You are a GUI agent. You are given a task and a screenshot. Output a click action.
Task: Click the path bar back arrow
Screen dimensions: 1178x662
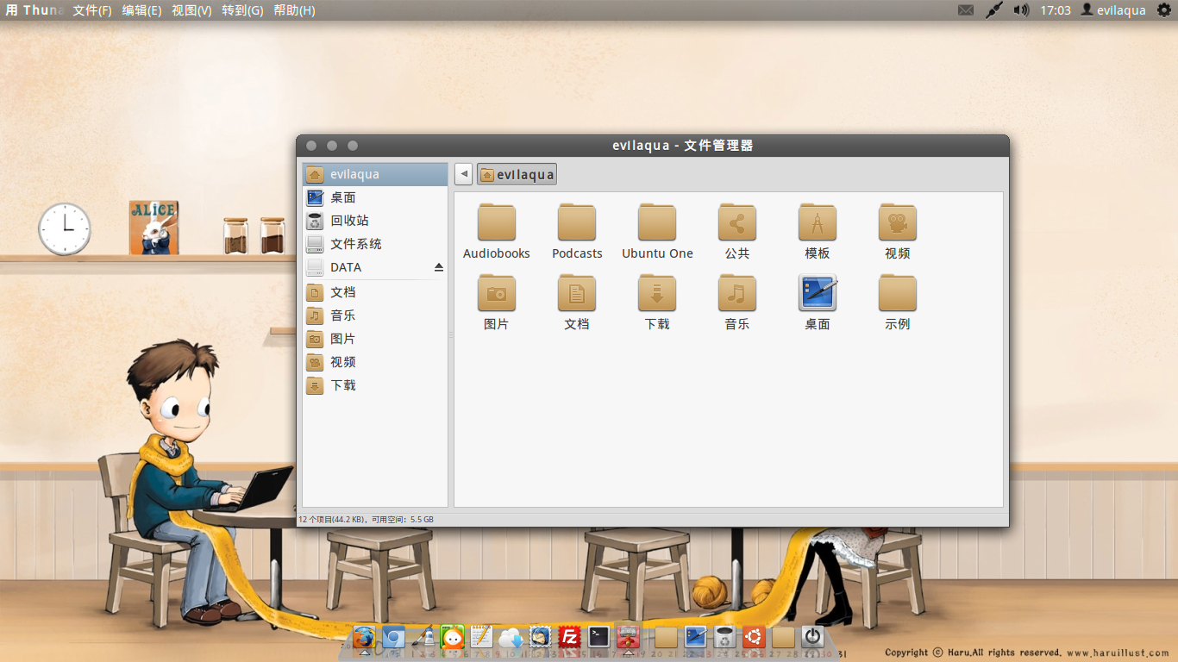463,174
